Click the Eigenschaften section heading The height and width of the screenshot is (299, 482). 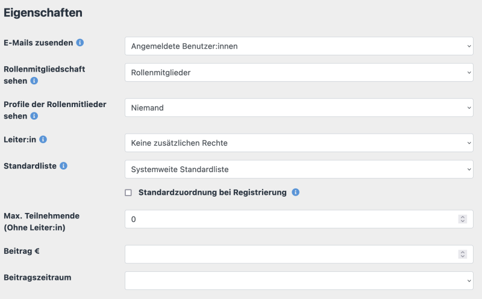pos(43,12)
